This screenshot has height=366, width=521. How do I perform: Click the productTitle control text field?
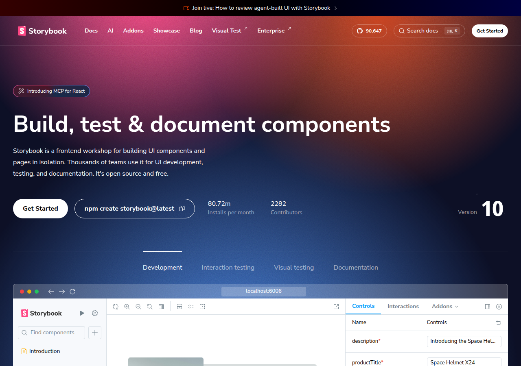click(x=464, y=362)
